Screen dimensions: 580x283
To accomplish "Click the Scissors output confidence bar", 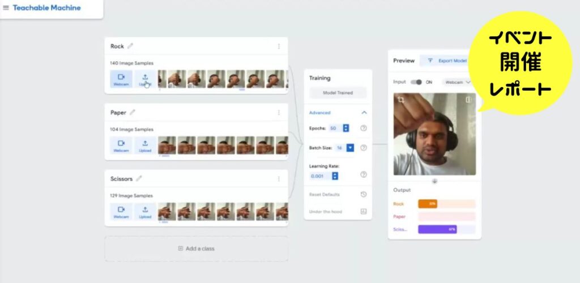I will tap(446, 229).
